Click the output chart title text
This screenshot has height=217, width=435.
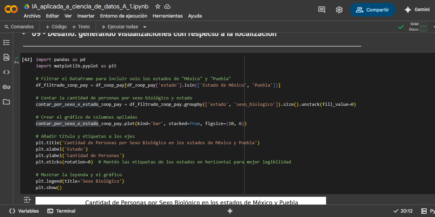[x=191, y=202]
